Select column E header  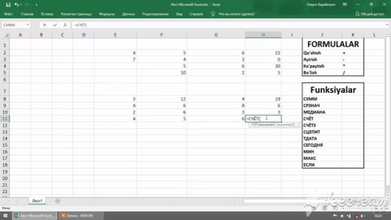[x=115, y=35]
